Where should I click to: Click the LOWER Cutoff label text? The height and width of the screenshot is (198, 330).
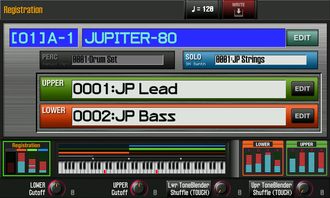point(37,189)
